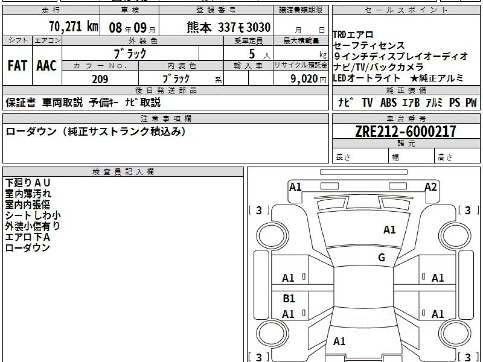Click the A1 mark on the hood diagram
This screenshot has height=362, width=483.
point(390,230)
